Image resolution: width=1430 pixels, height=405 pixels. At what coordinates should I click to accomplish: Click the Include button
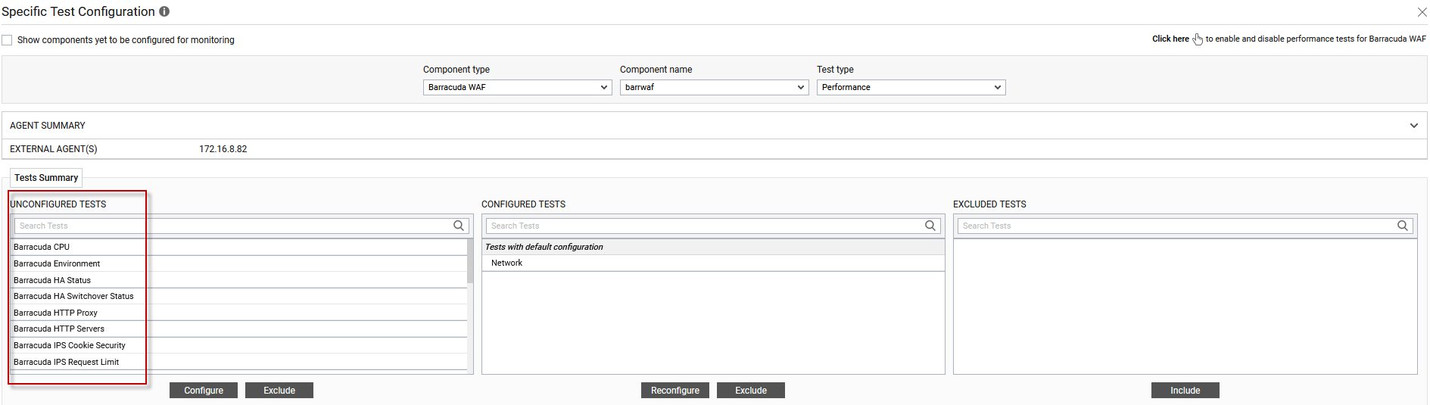[x=1185, y=391]
